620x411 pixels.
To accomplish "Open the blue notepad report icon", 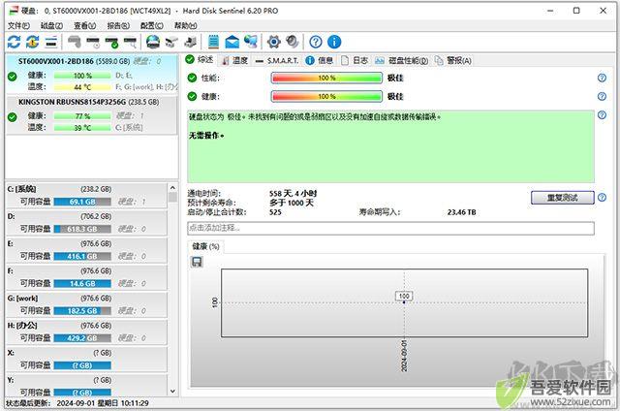I will tap(213, 42).
